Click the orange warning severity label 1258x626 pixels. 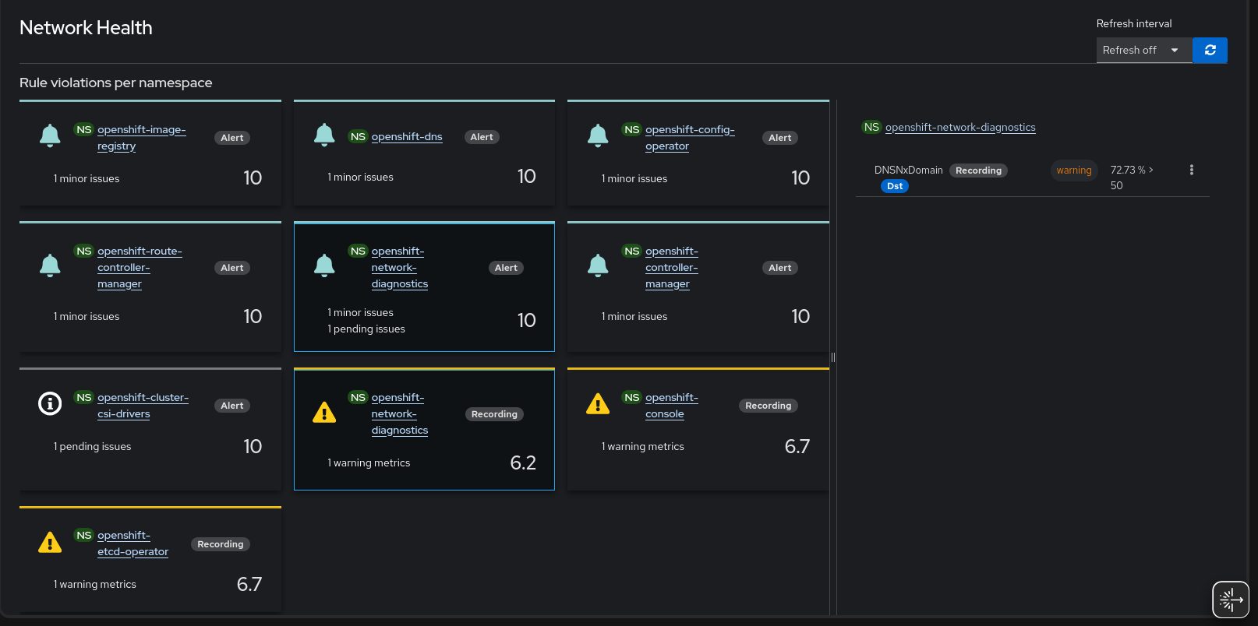pyautogui.click(x=1073, y=171)
